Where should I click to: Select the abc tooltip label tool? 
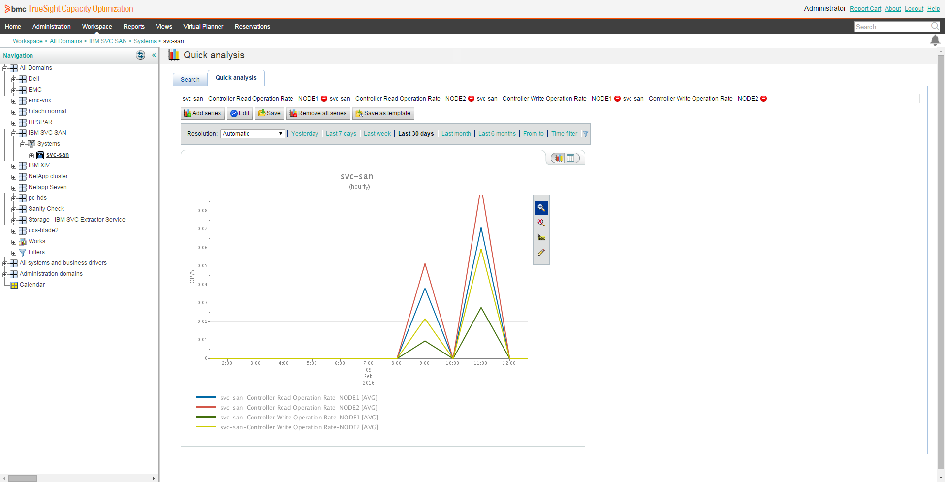(541, 237)
